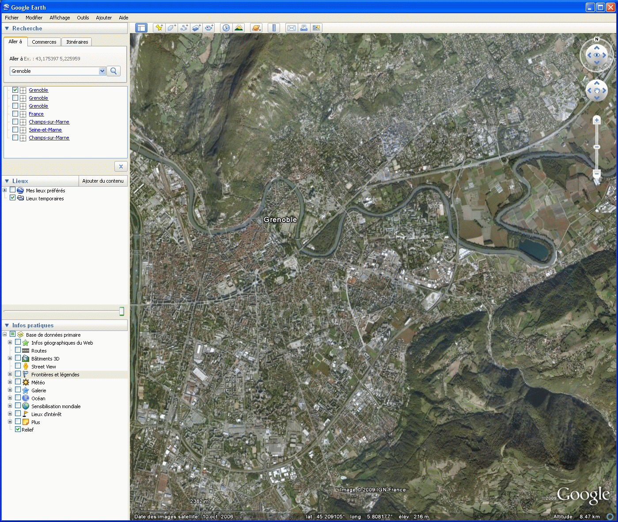The height and width of the screenshot is (522, 618).
Task: Click the Street View pegman layer icon
Action: pyautogui.click(x=26, y=367)
